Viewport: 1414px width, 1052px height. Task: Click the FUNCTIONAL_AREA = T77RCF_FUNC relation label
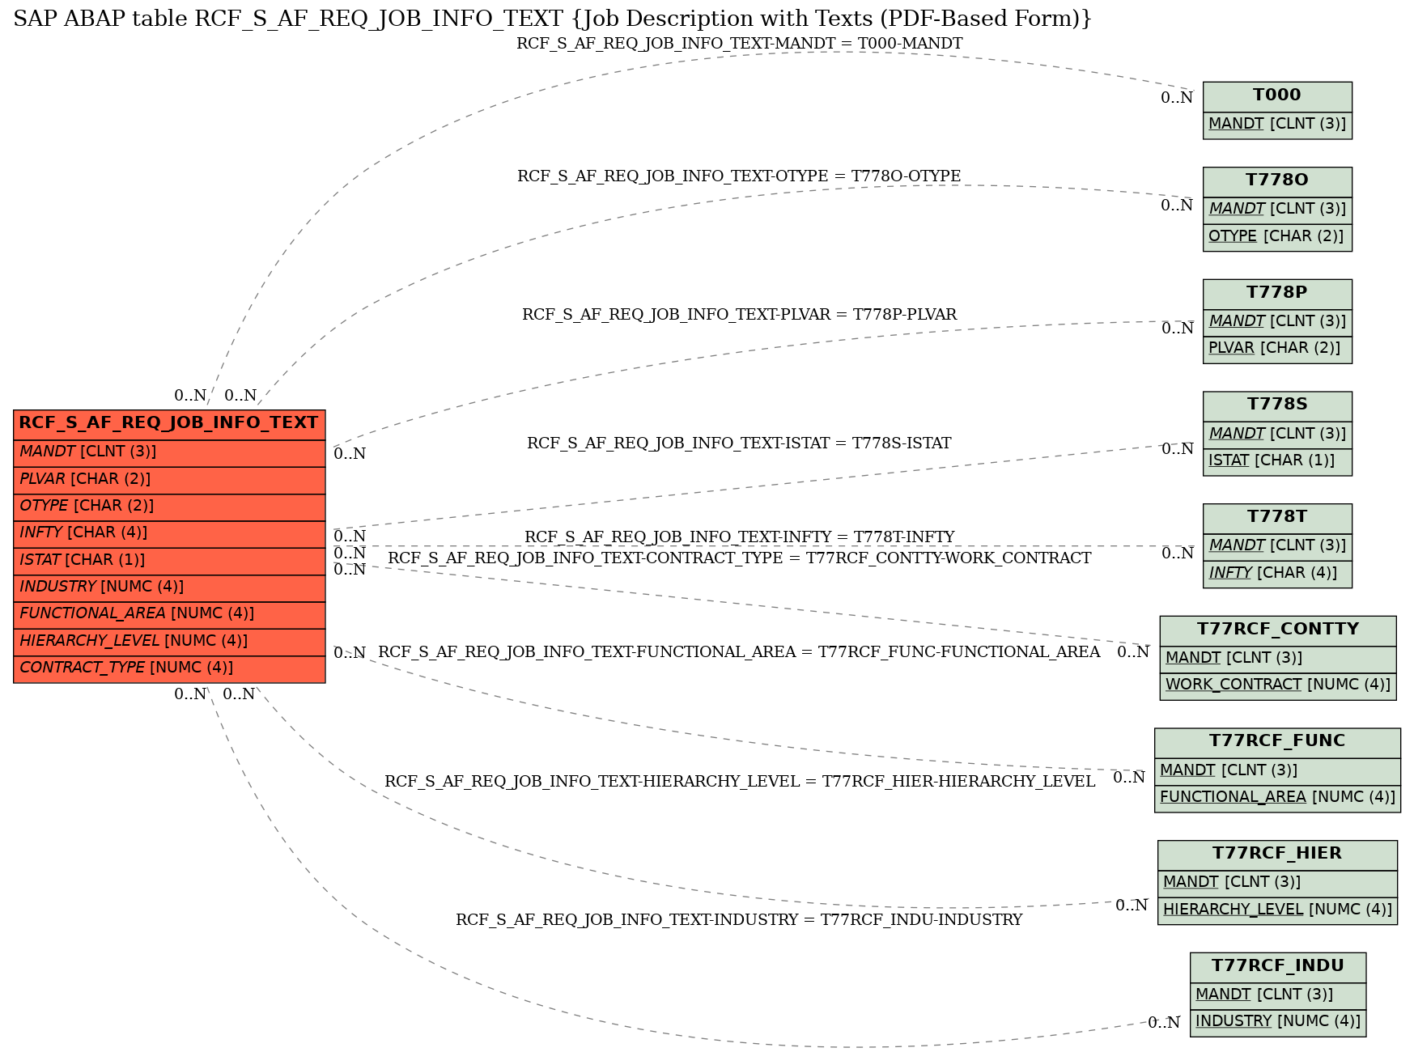[x=739, y=652]
